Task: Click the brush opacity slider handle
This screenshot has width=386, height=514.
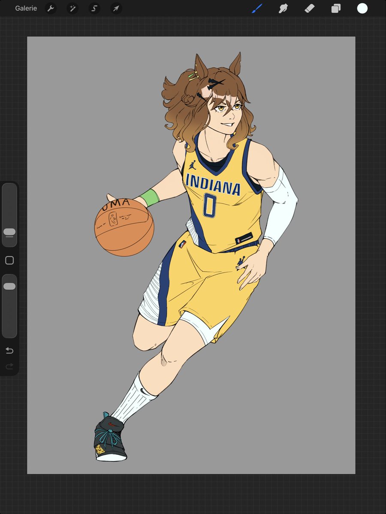Action: click(9, 286)
